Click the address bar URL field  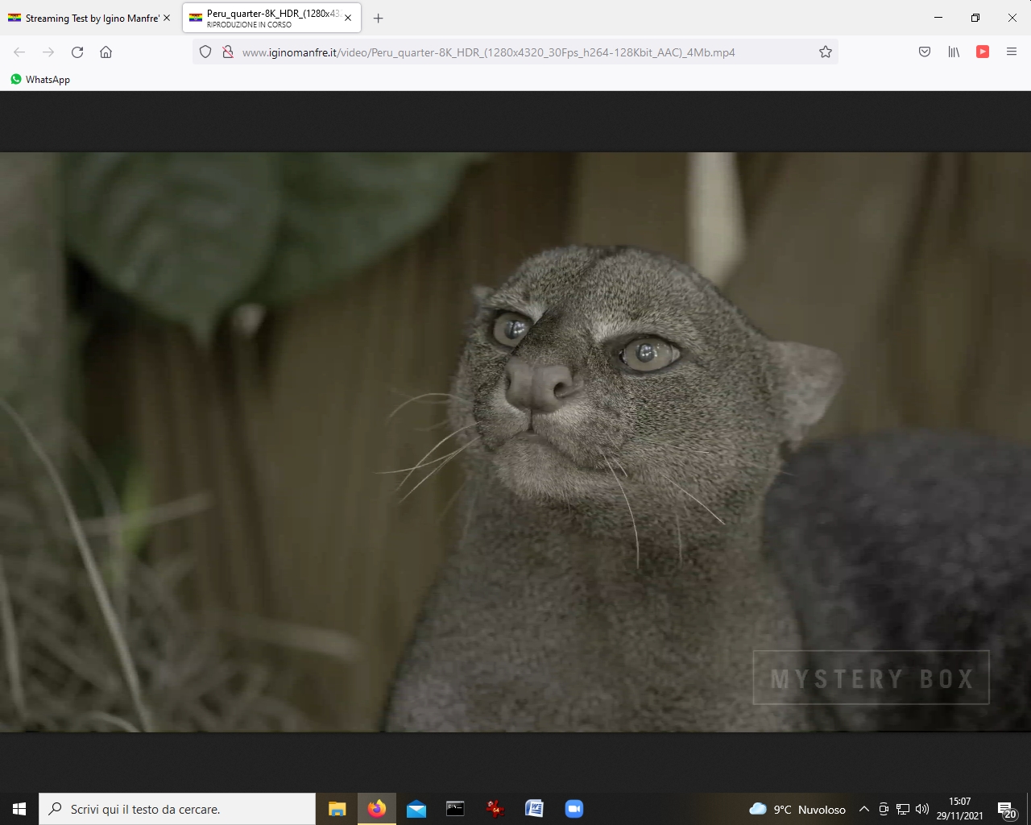(515, 52)
